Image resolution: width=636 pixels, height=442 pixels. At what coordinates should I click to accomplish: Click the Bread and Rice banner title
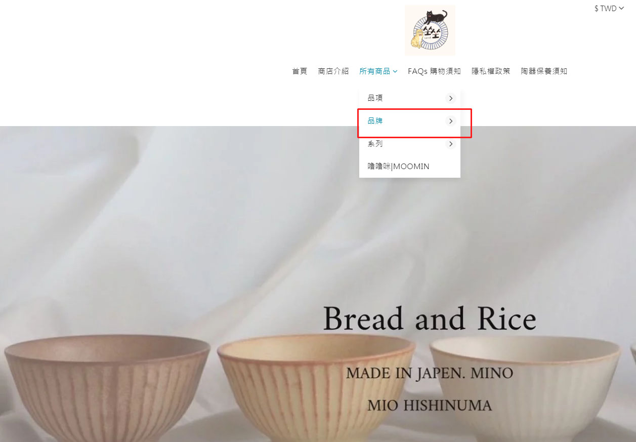click(430, 319)
